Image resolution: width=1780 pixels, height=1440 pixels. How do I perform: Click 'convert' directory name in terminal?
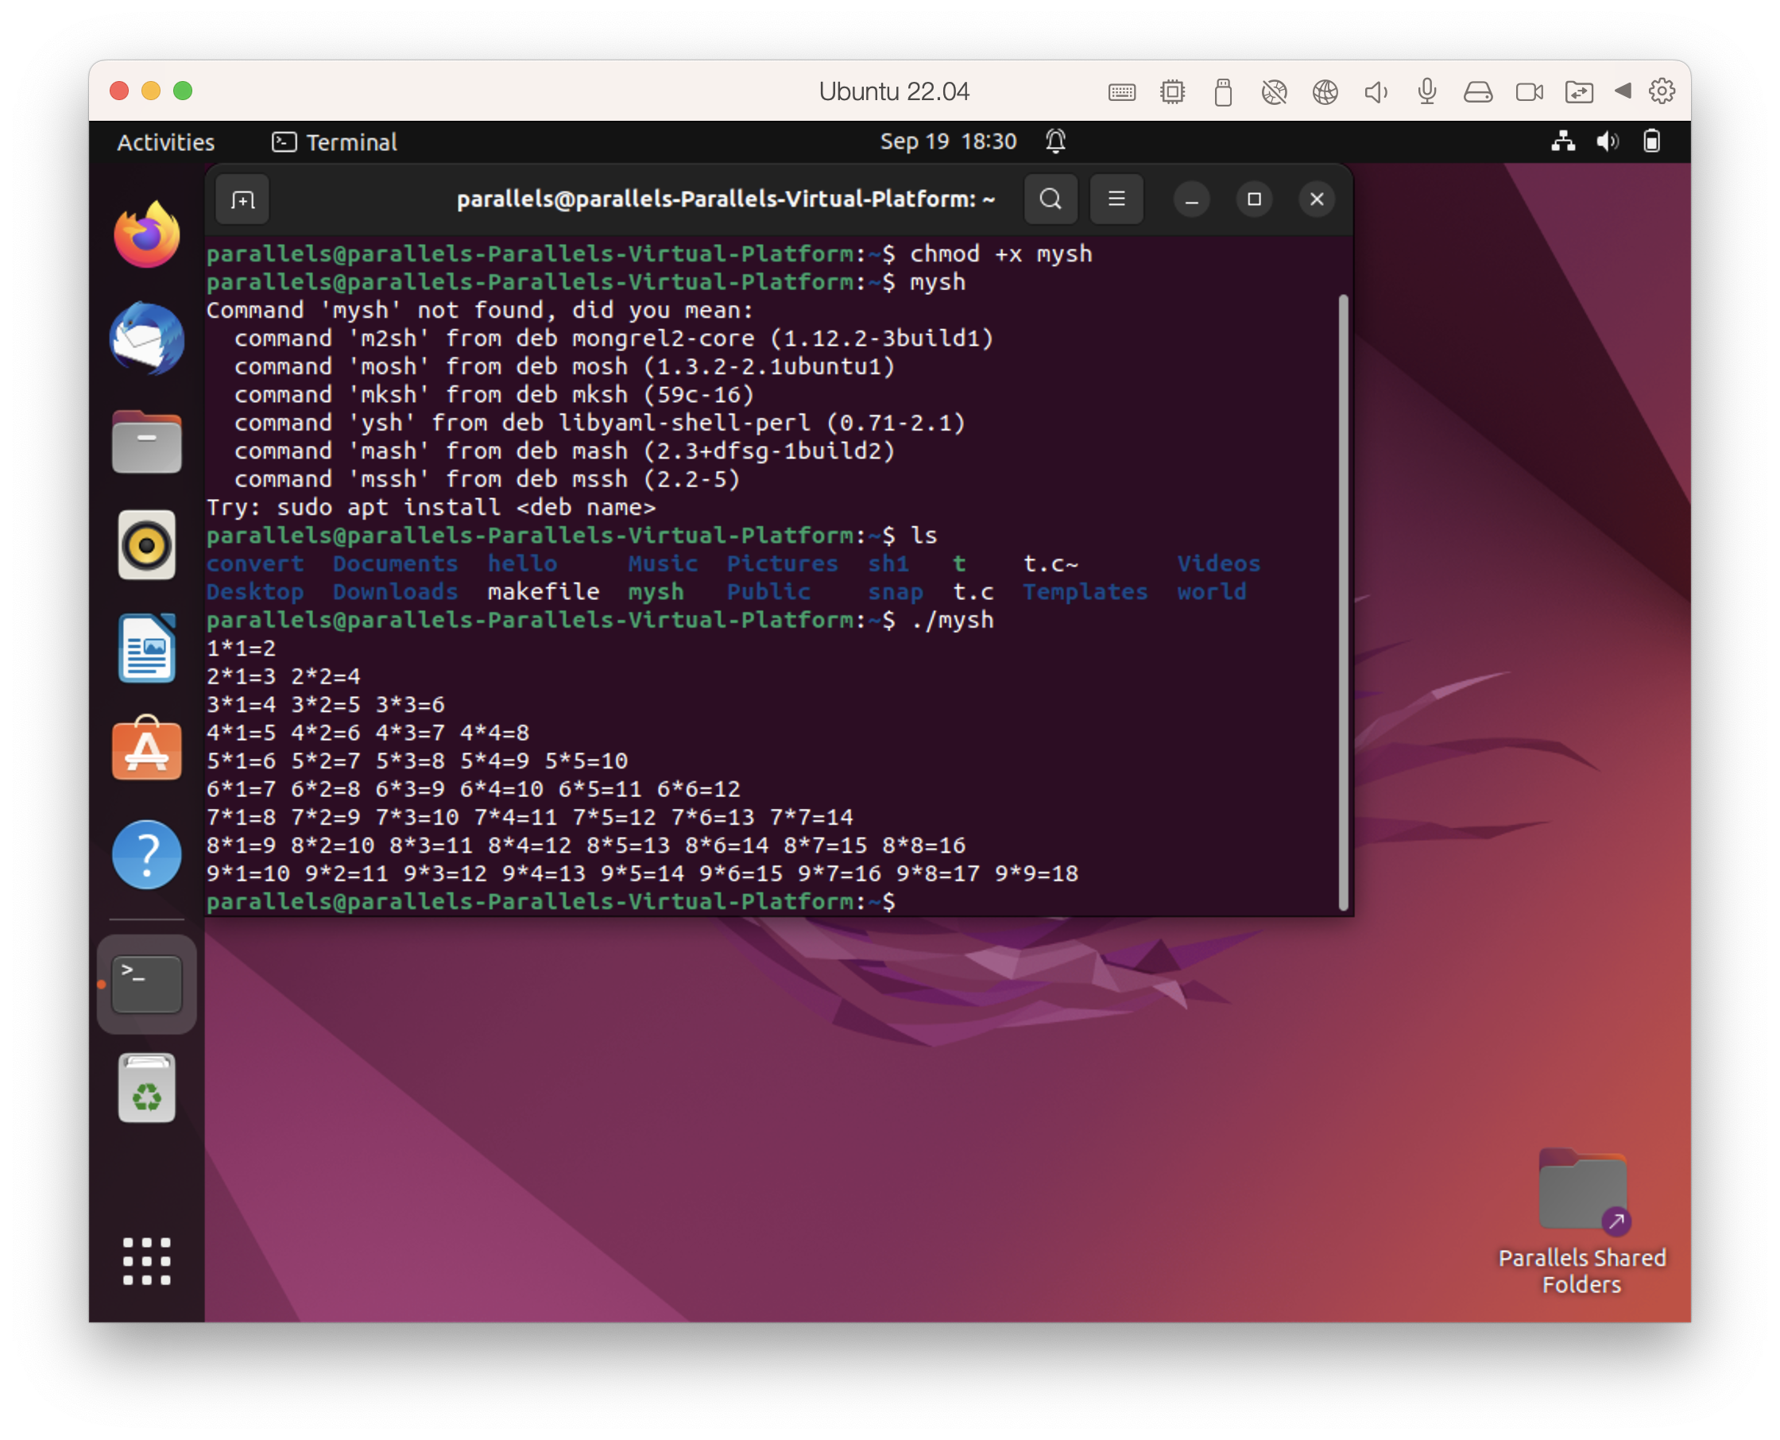pyautogui.click(x=254, y=563)
